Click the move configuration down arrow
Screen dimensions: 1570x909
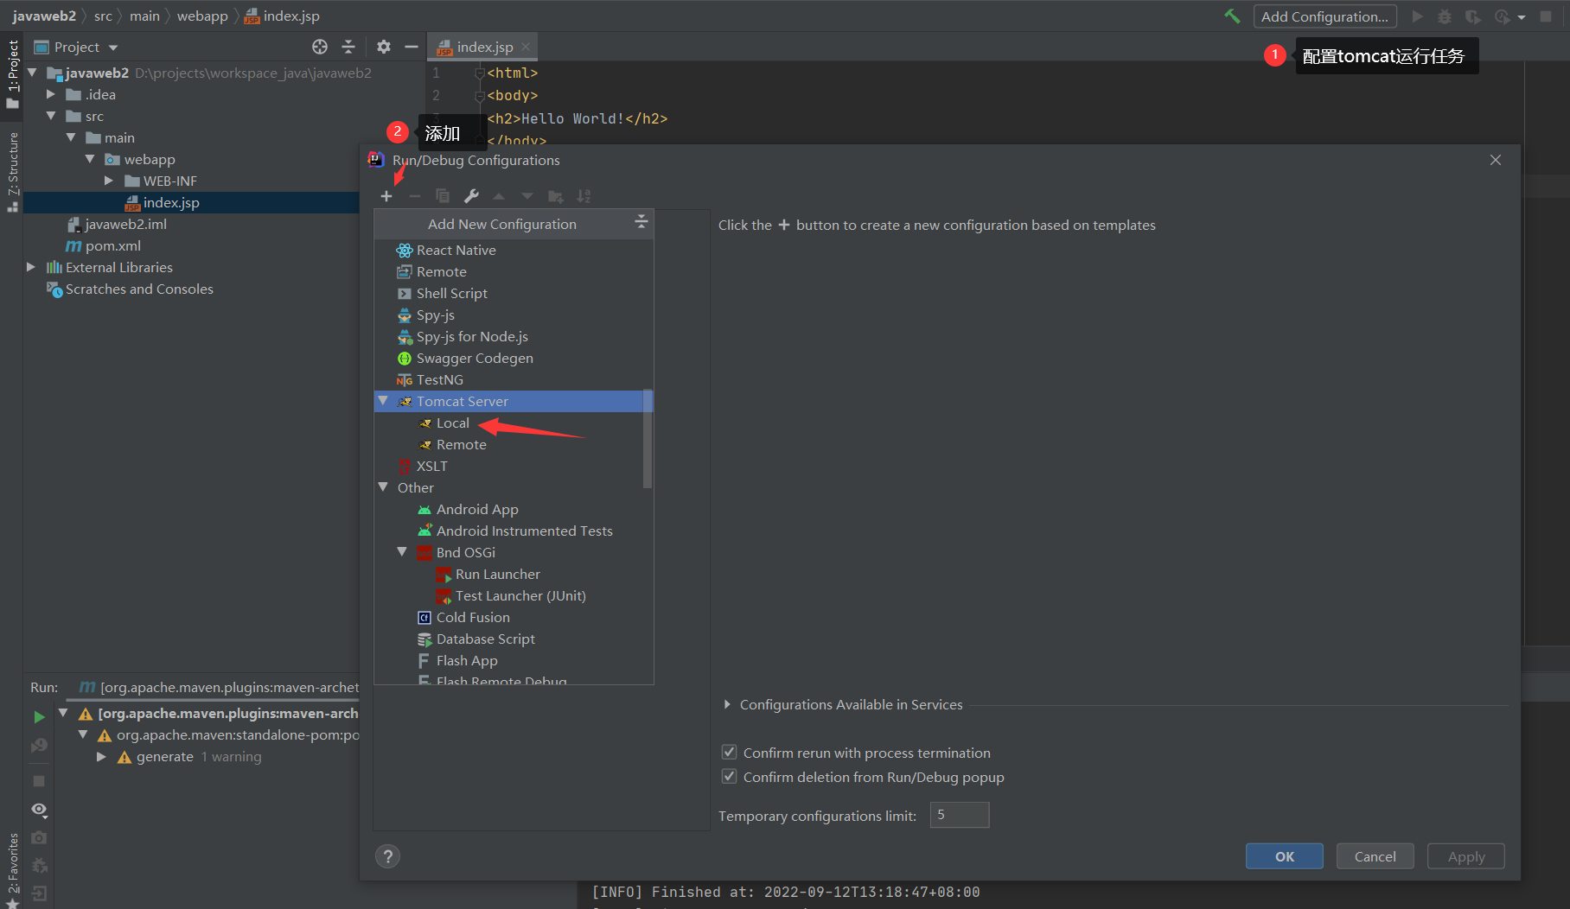tap(527, 196)
